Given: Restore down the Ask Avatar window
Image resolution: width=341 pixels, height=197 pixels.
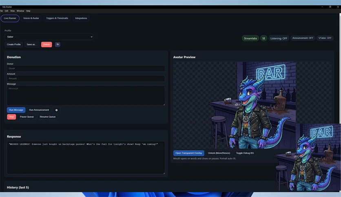Looking at the screenshot, I should tap(330, 7).
